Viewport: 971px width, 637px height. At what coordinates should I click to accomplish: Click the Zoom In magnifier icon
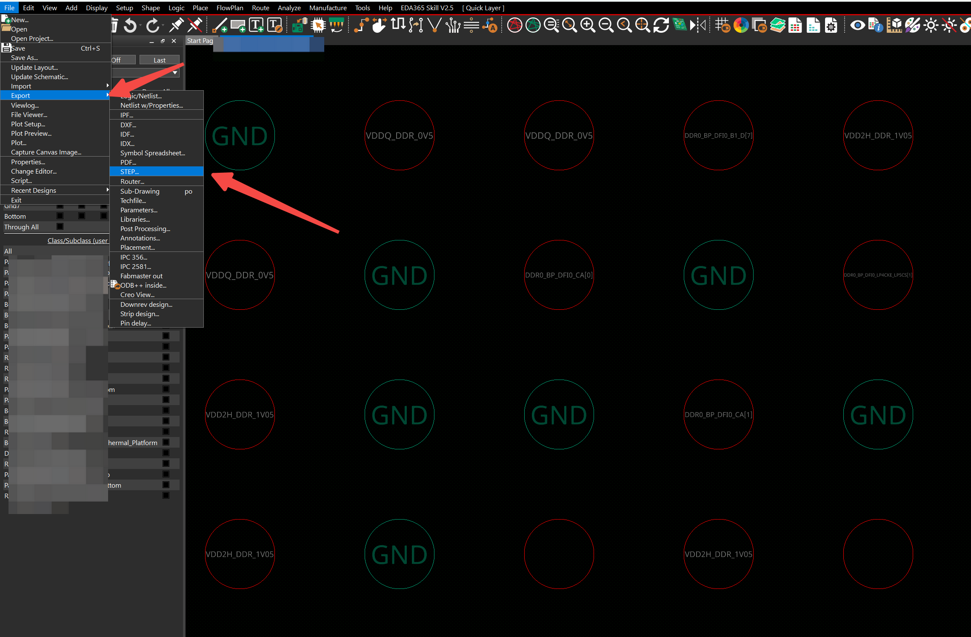pyautogui.click(x=588, y=26)
